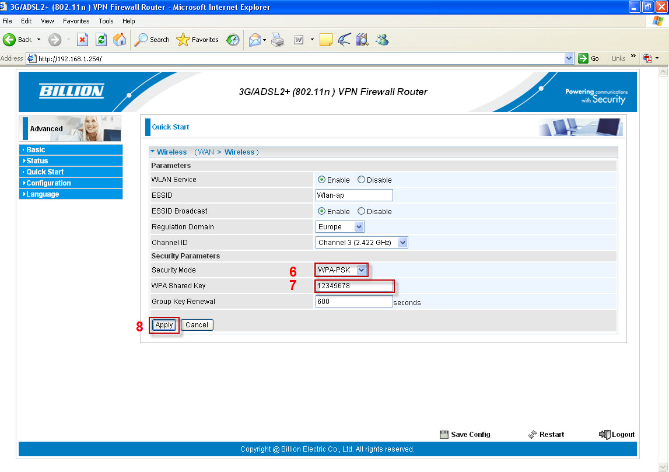This screenshot has height=472, width=669.
Task: Click Logout link
Action: pos(624,435)
